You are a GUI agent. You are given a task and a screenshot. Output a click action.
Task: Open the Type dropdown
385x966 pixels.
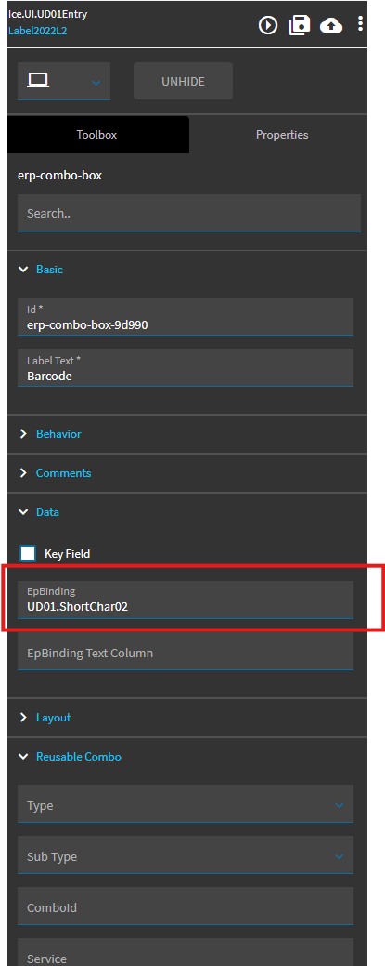pyautogui.click(x=186, y=803)
